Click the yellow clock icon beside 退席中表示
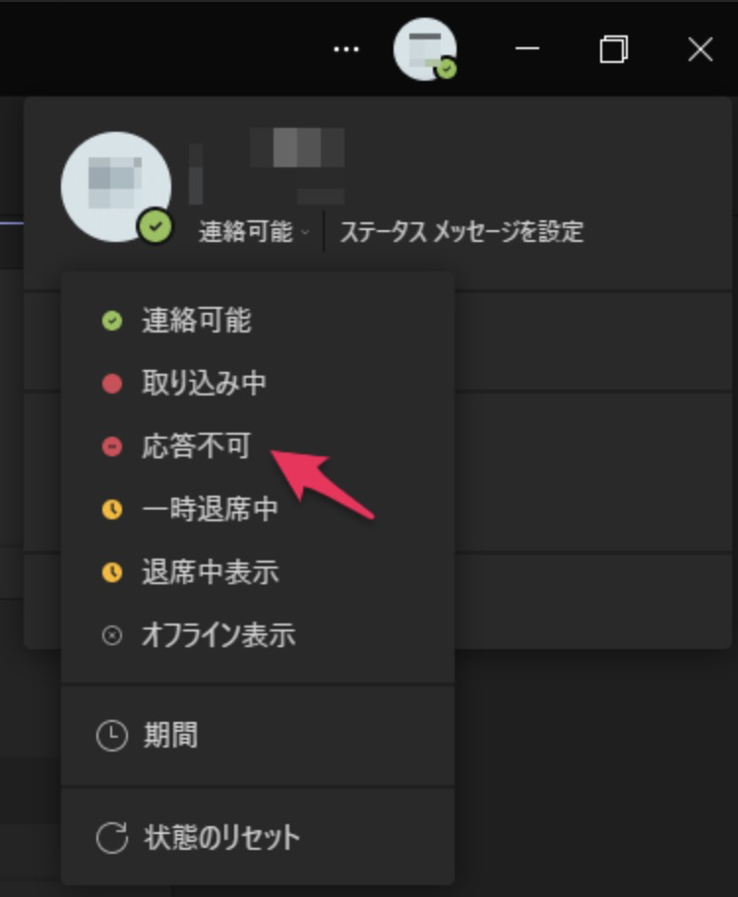 pyautogui.click(x=112, y=572)
